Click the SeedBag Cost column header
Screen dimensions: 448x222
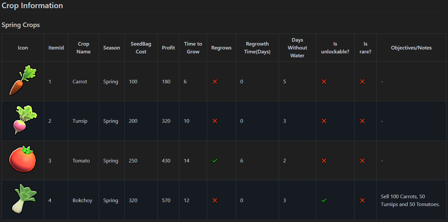(141, 48)
